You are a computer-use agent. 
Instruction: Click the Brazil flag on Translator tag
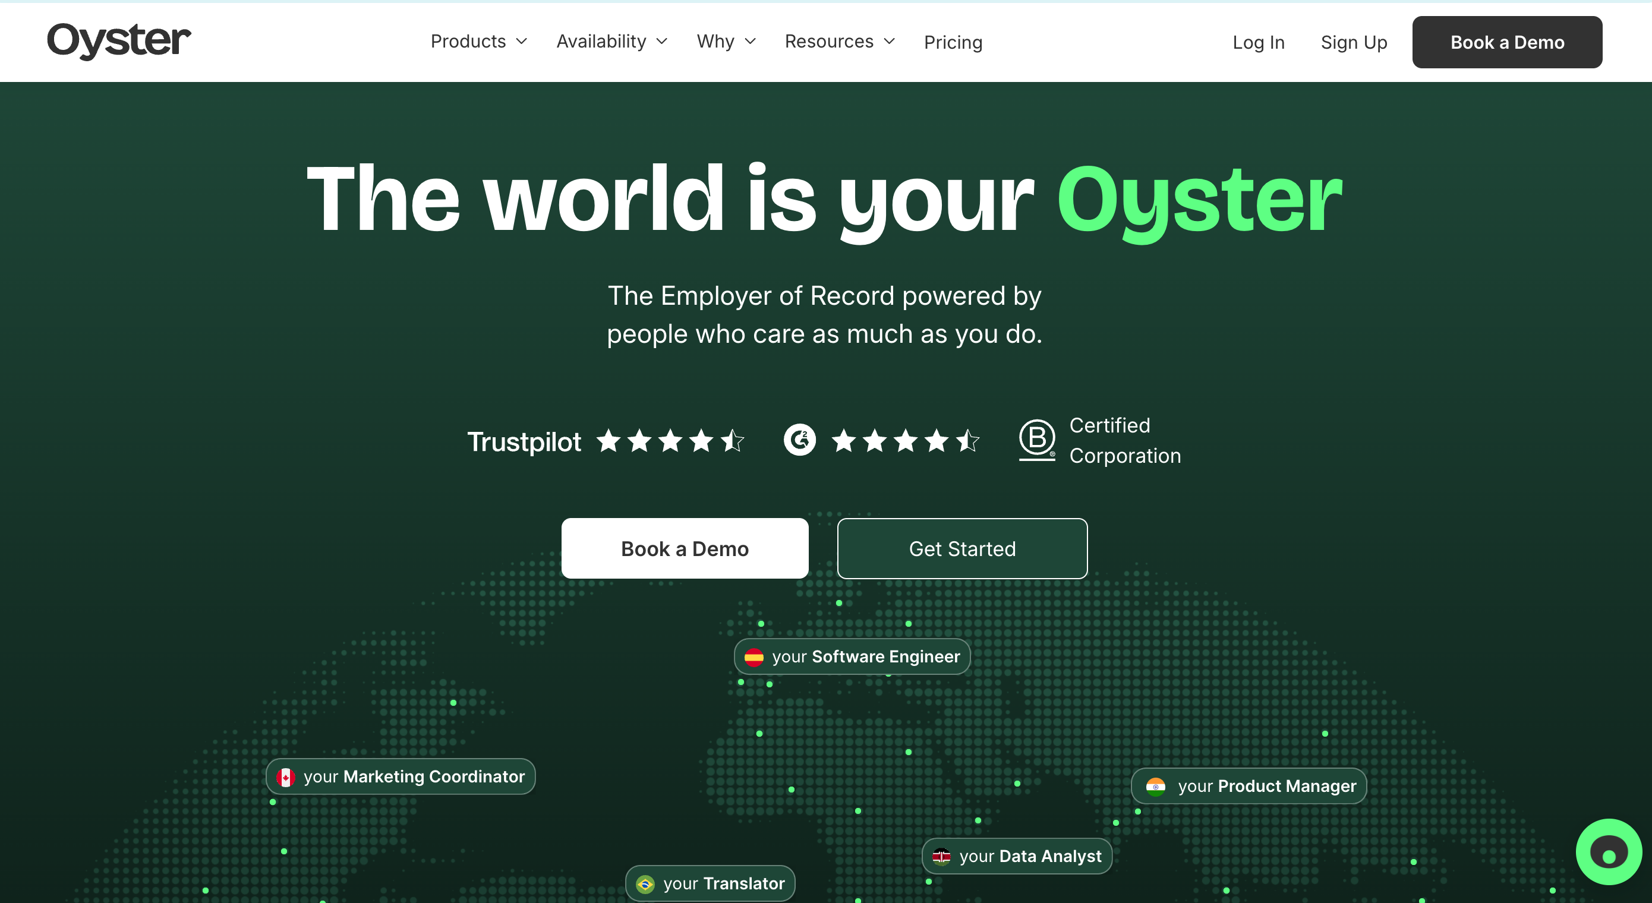click(x=645, y=885)
